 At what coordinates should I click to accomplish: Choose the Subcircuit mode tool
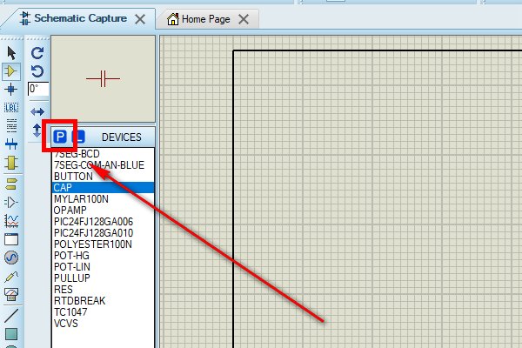coord(11,163)
